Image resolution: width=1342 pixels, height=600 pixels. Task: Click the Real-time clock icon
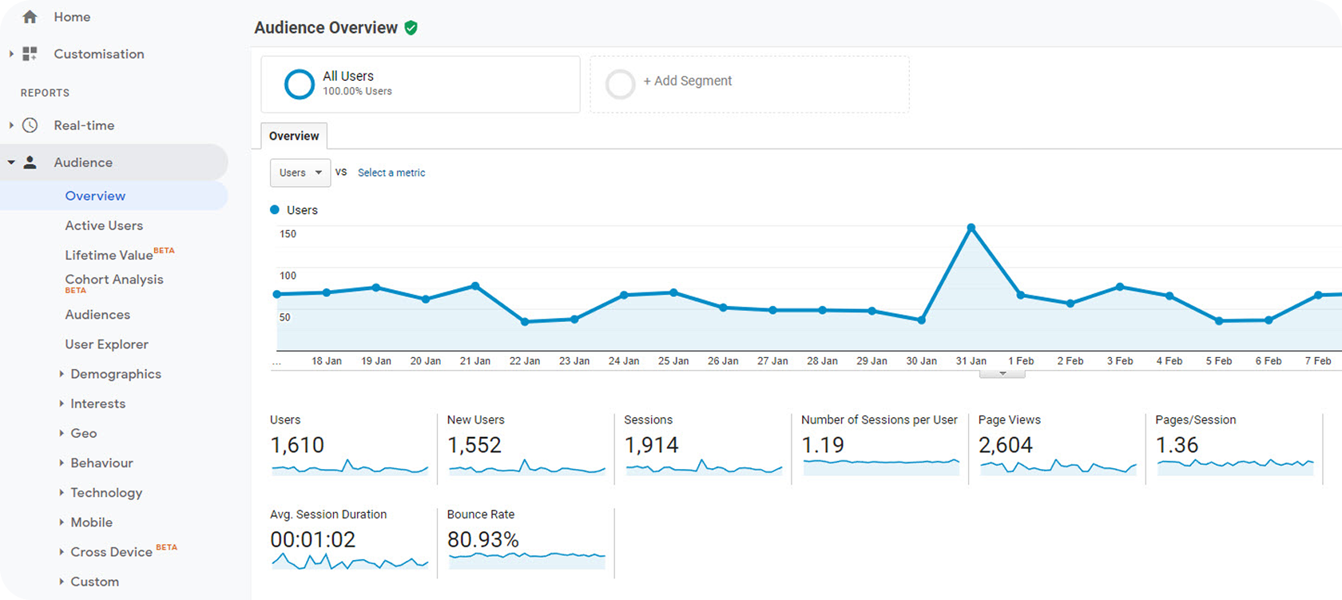(30, 125)
